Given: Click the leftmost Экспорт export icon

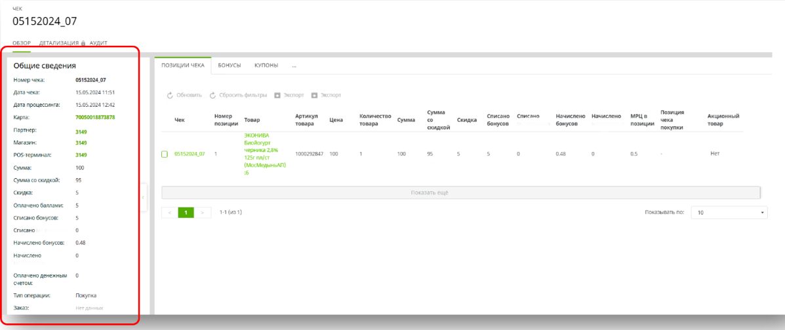Looking at the screenshot, I should point(277,96).
